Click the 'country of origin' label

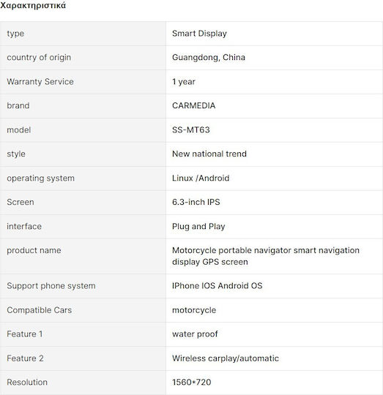(39, 58)
